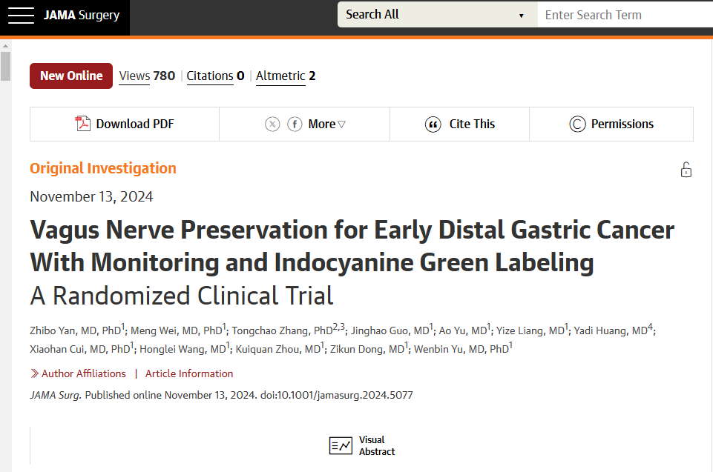Image resolution: width=713 pixels, height=472 pixels.
Task: Expand the More sharing options
Action: pyautogui.click(x=326, y=124)
